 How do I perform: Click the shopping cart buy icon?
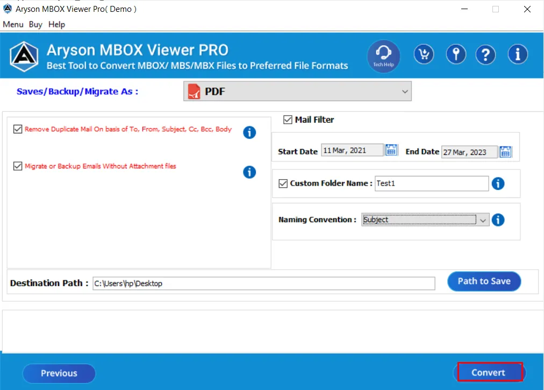pos(424,54)
